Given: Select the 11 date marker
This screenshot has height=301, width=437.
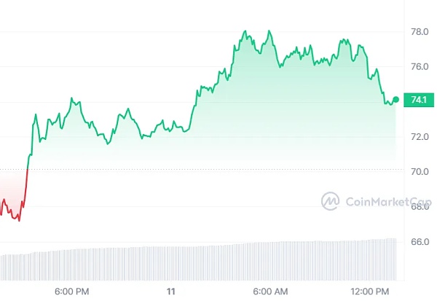Looking at the screenshot, I should [x=172, y=292].
